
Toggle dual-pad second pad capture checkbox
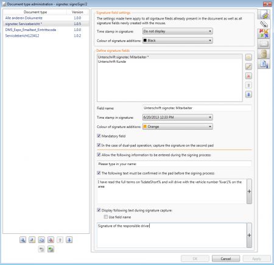(x=99, y=145)
